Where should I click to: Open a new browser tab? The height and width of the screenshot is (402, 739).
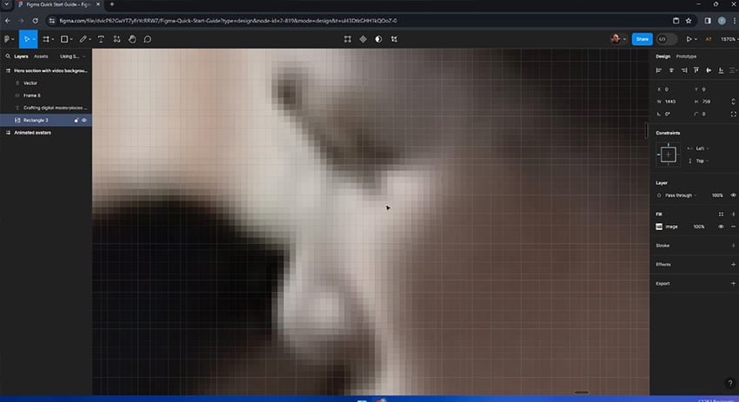point(112,4)
